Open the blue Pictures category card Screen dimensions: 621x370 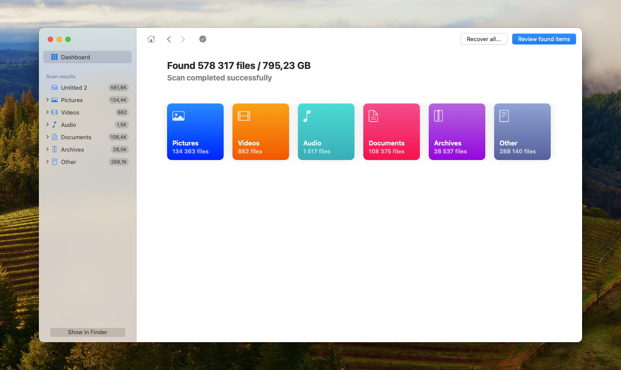tap(195, 131)
